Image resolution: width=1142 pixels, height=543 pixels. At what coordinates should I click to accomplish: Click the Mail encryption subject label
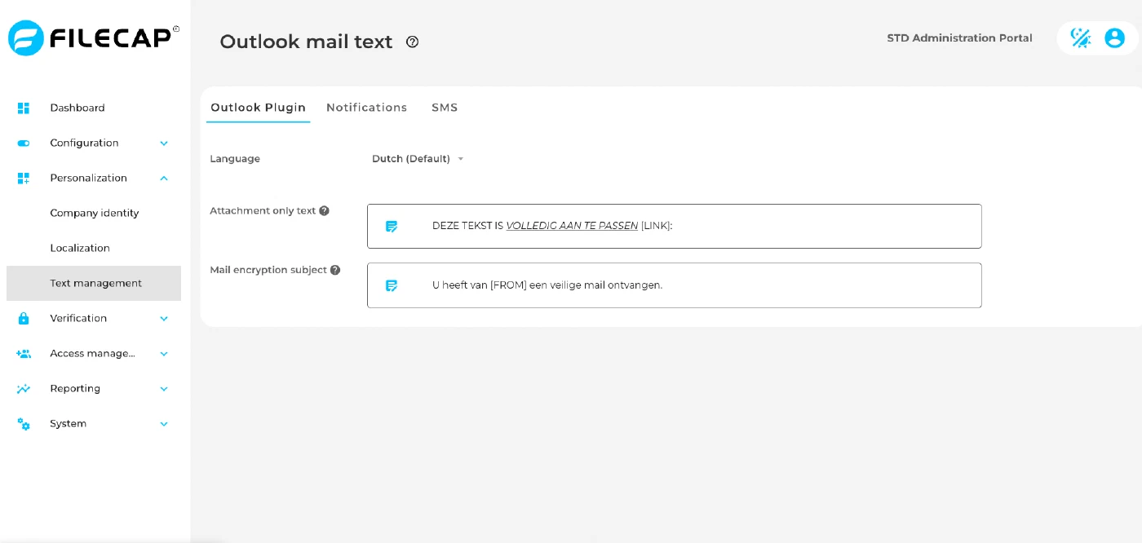[x=268, y=270]
